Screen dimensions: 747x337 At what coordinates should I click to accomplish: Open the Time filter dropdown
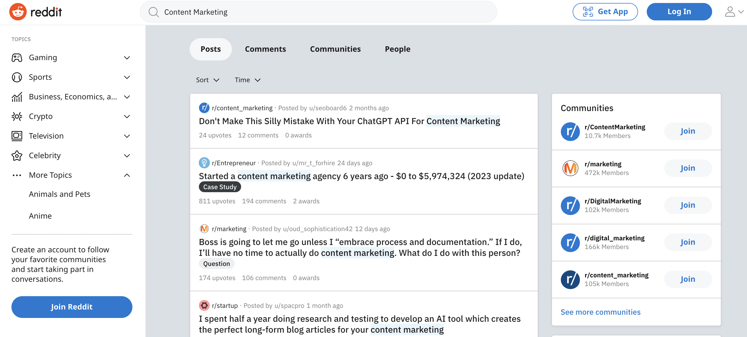247,80
